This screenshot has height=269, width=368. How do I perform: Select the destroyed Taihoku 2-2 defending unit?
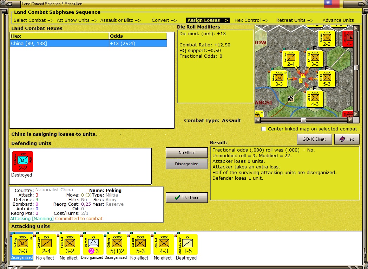(22, 162)
